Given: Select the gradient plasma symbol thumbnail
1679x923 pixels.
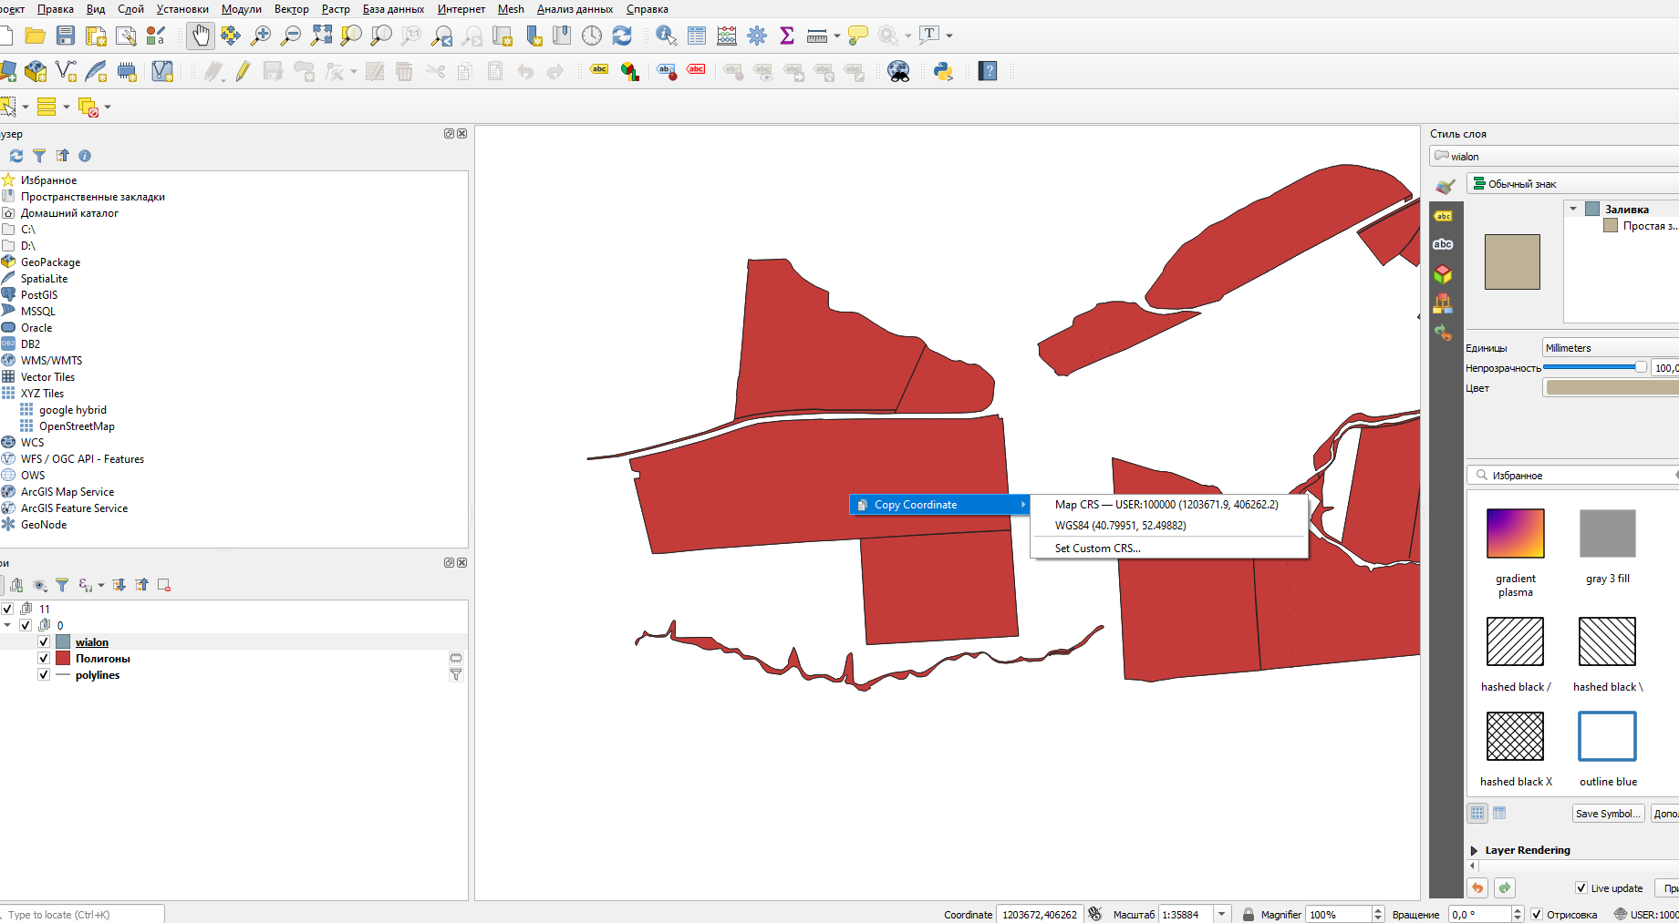Looking at the screenshot, I should click(x=1515, y=533).
